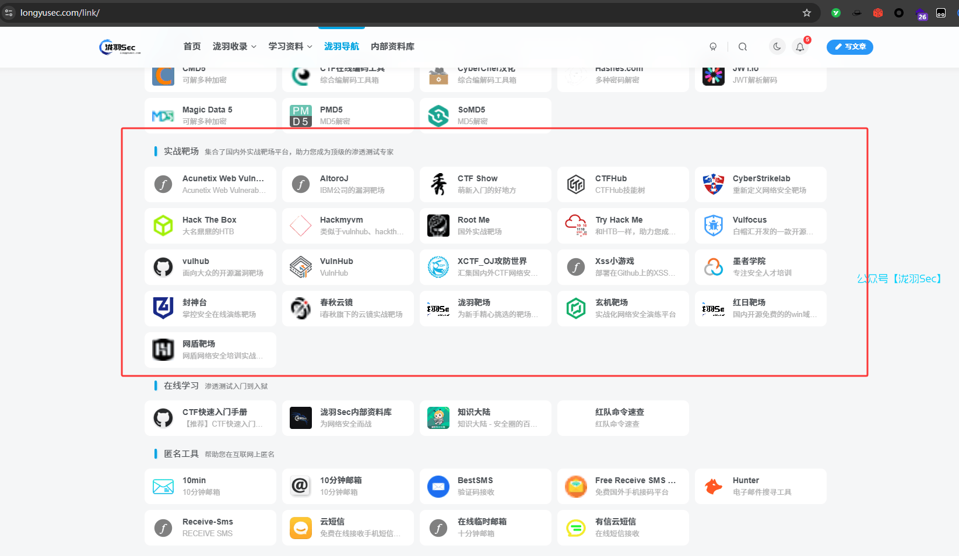This screenshot has width=959, height=556.
Task: Open the 首页 menu item
Action: tap(192, 47)
